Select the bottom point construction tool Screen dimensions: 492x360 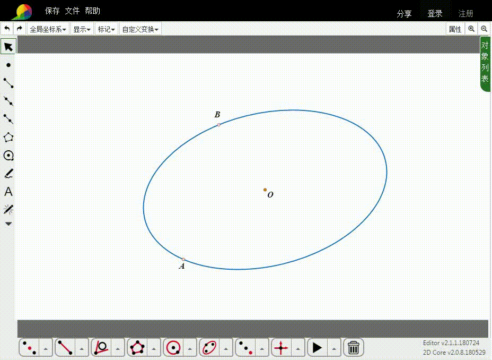(30, 348)
